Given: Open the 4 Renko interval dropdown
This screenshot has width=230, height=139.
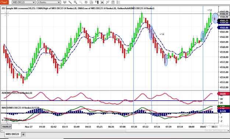Looking at the screenshot, I should (49, 2).
